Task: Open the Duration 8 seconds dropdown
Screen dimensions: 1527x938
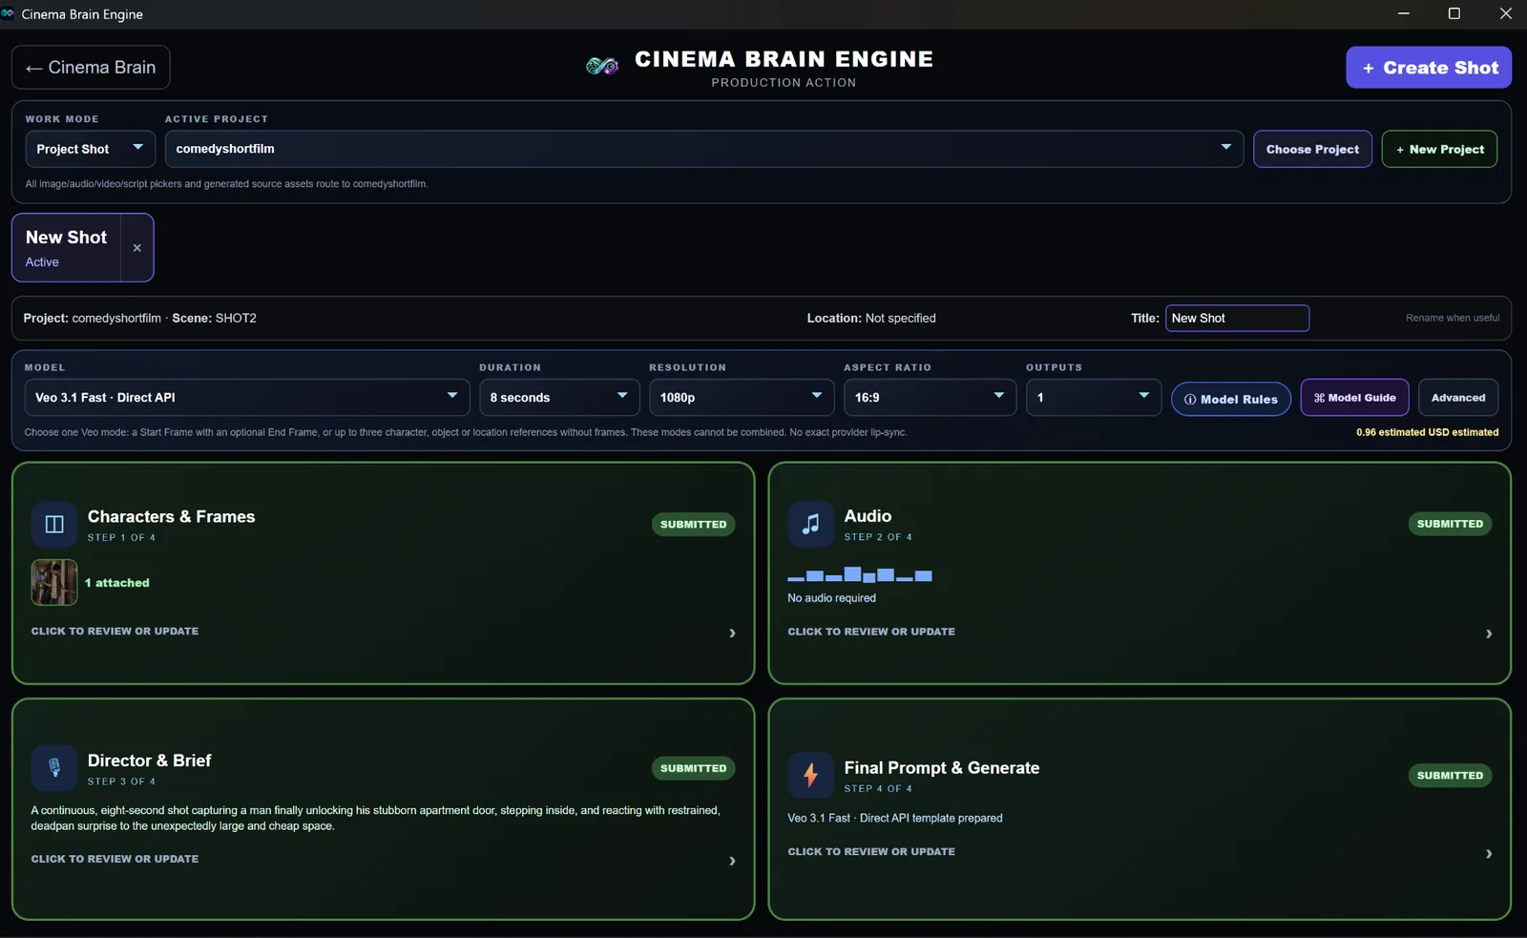Action: (x=559, y=397)
